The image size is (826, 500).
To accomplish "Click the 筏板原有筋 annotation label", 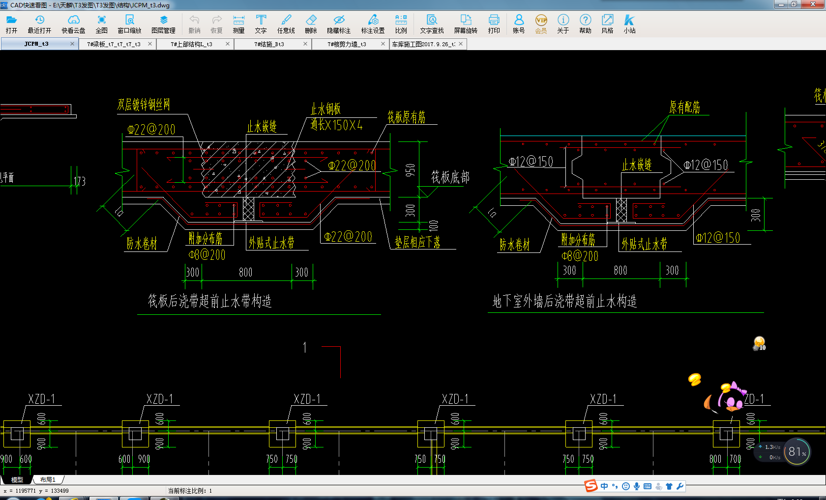I will click(x=406, y=117).
